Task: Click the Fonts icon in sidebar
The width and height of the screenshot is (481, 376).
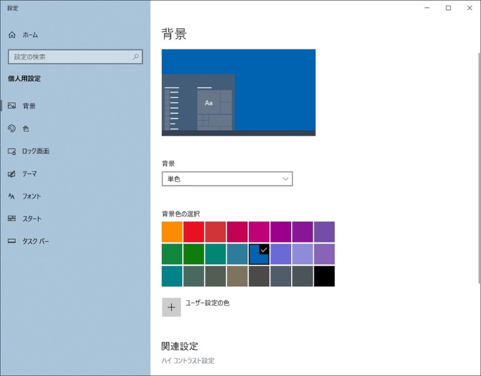Action: [11, 196]
